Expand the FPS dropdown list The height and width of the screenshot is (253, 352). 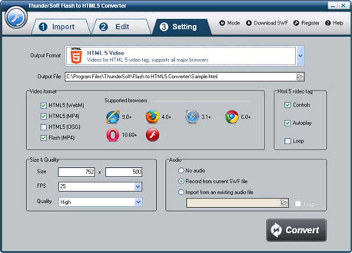click(x=139, y=186)
